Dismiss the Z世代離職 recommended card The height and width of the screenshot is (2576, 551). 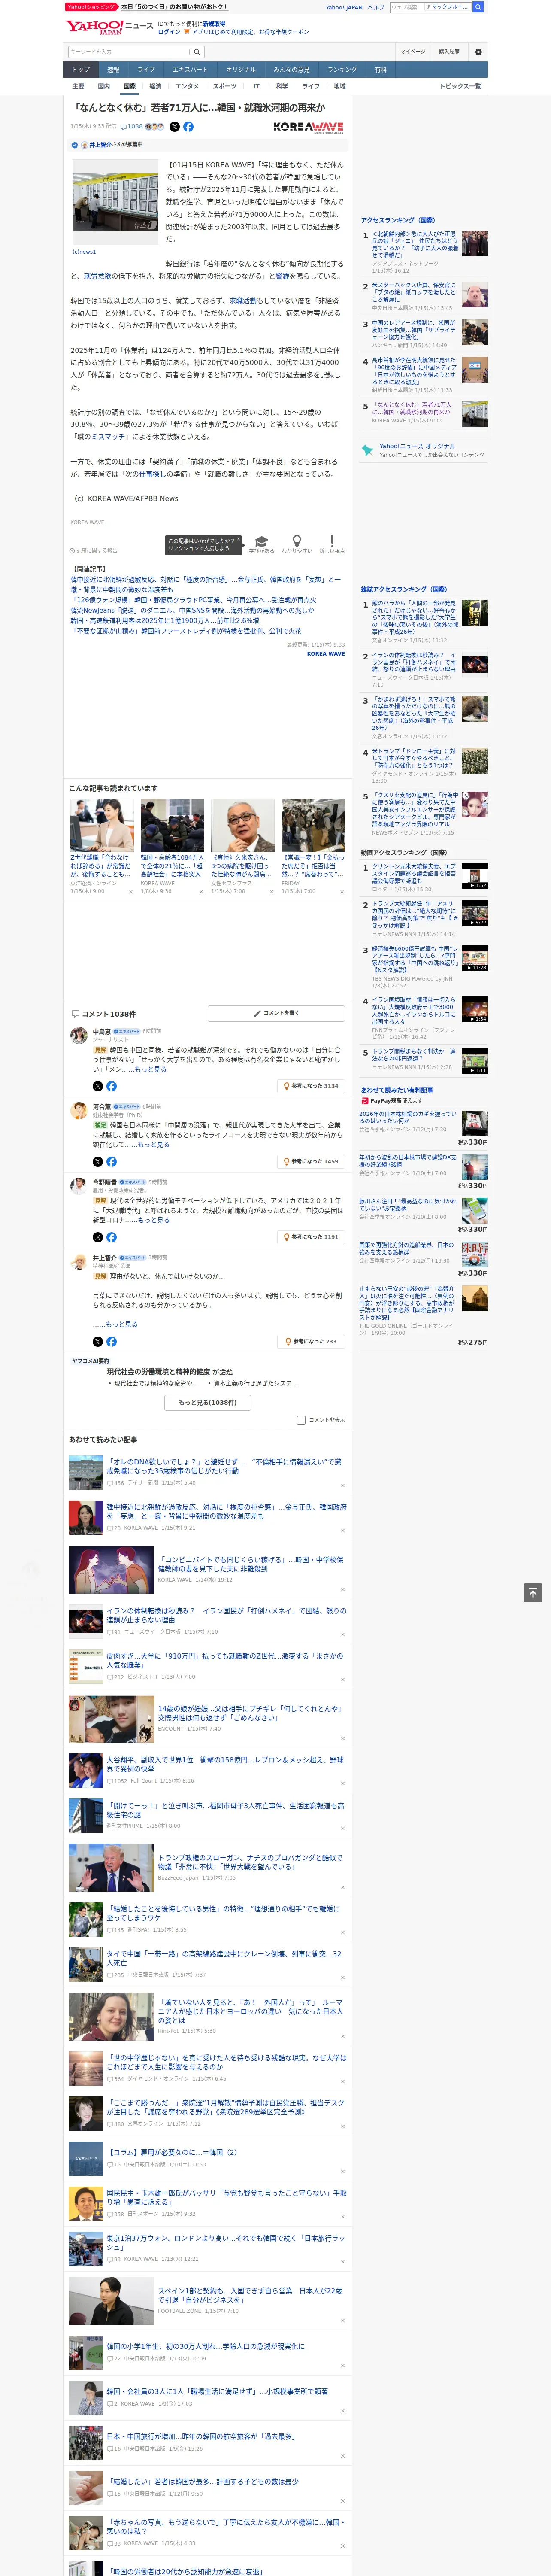coord(131,892)
